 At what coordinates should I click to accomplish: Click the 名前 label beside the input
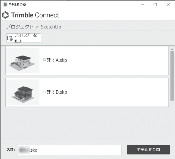pyautogui.click(x=11, y=150)
